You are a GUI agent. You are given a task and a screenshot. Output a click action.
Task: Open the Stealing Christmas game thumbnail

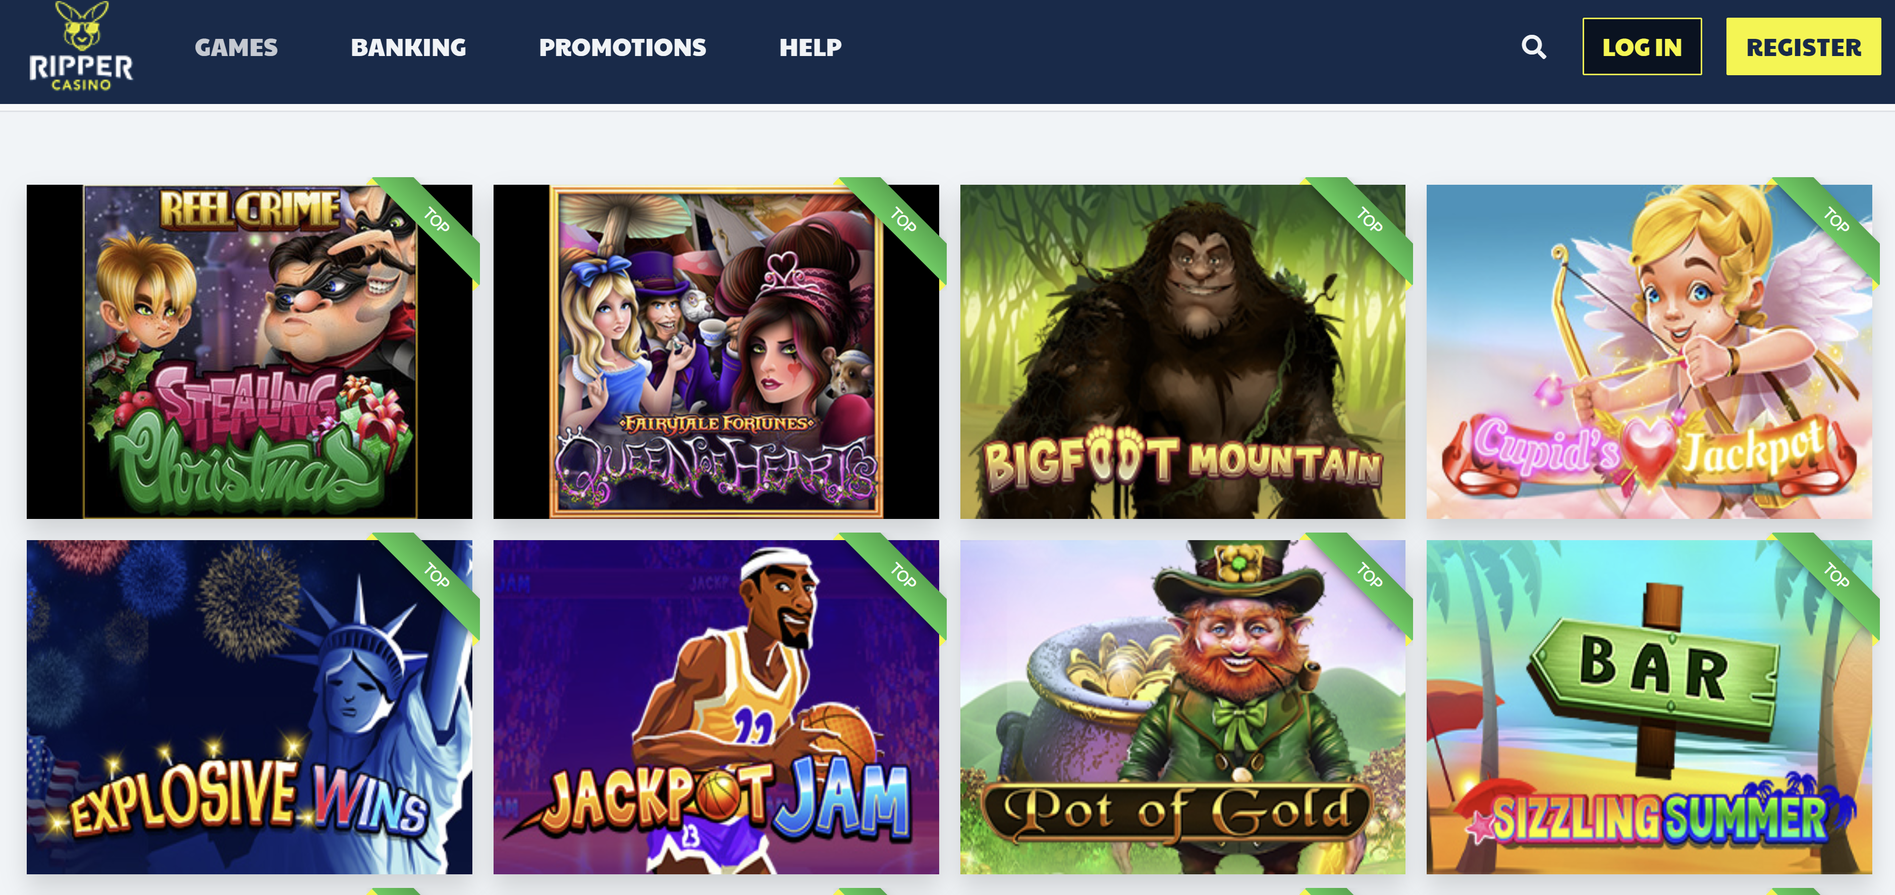[249, 352]
